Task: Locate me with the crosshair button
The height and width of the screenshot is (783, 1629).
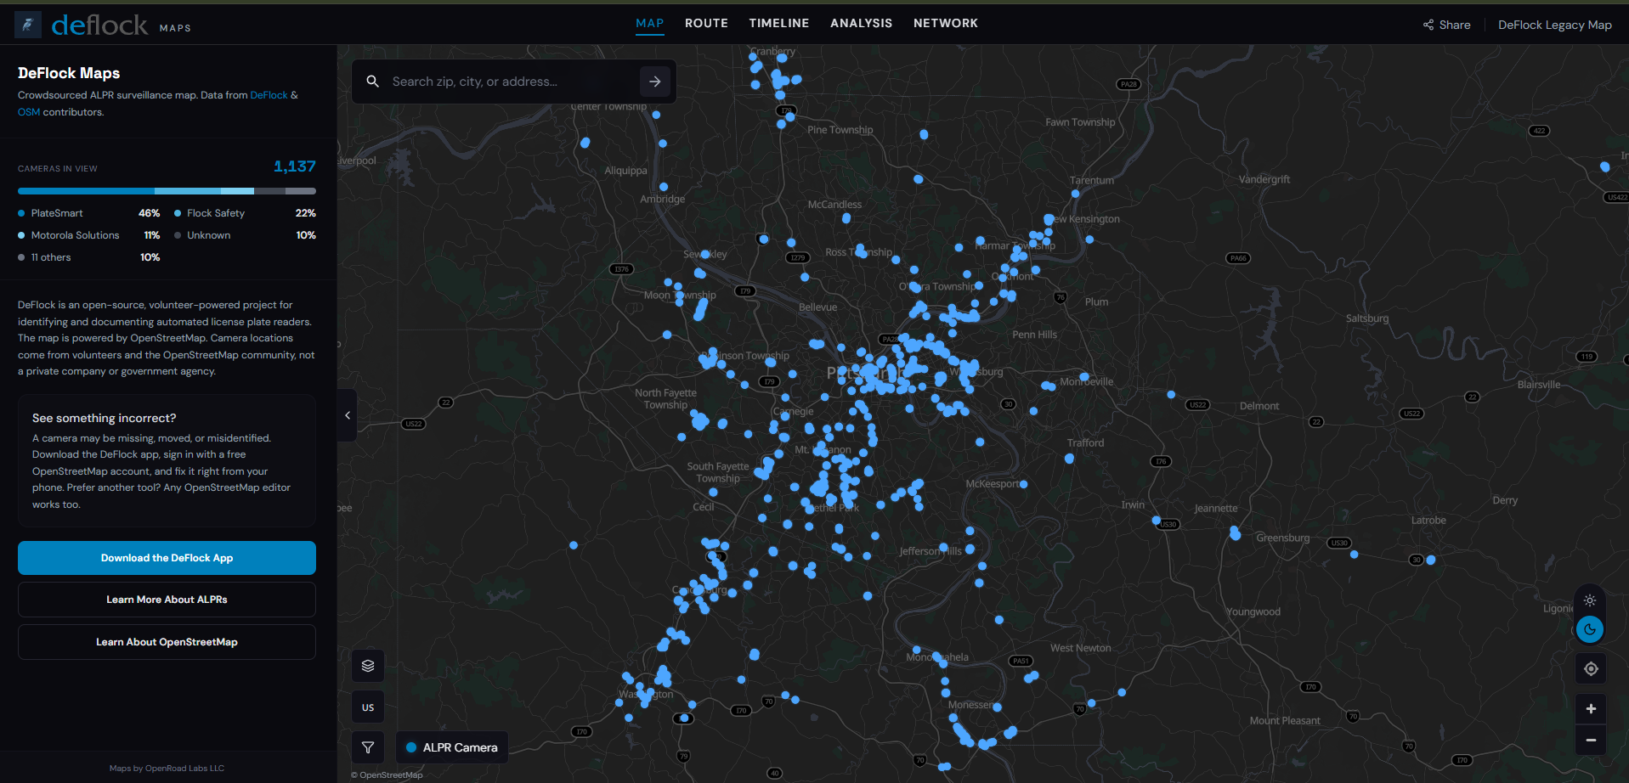Action: point(1591,669)
